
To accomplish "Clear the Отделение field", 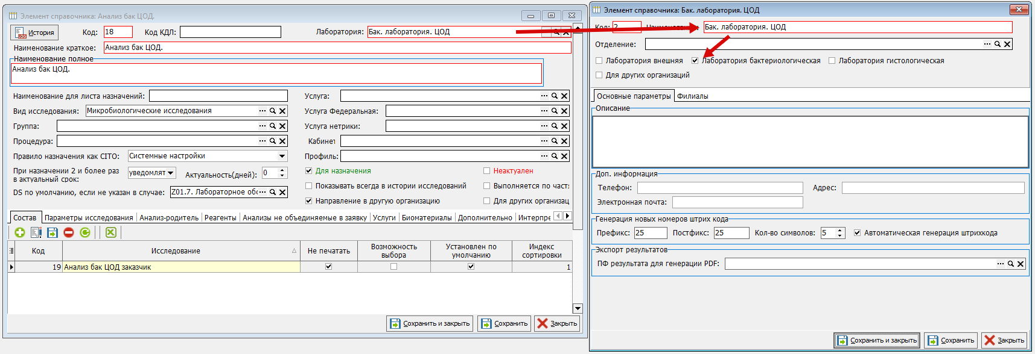I will 1007,44.
